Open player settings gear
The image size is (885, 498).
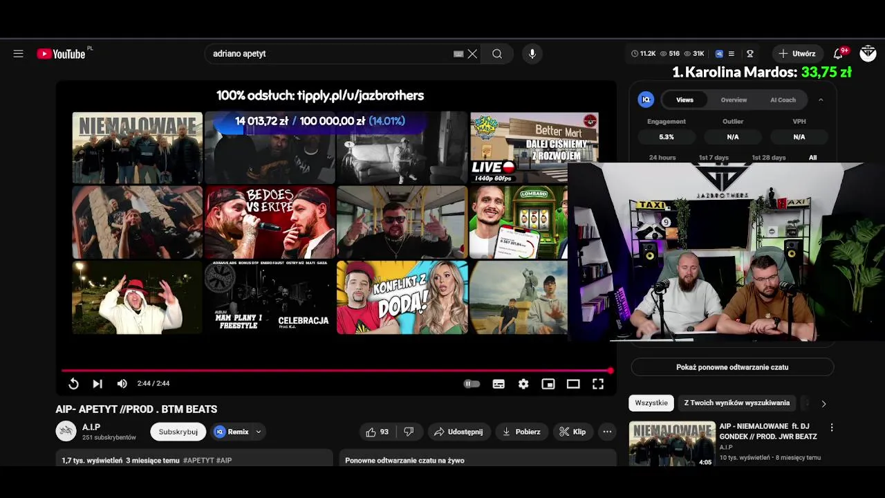(523, 384)
